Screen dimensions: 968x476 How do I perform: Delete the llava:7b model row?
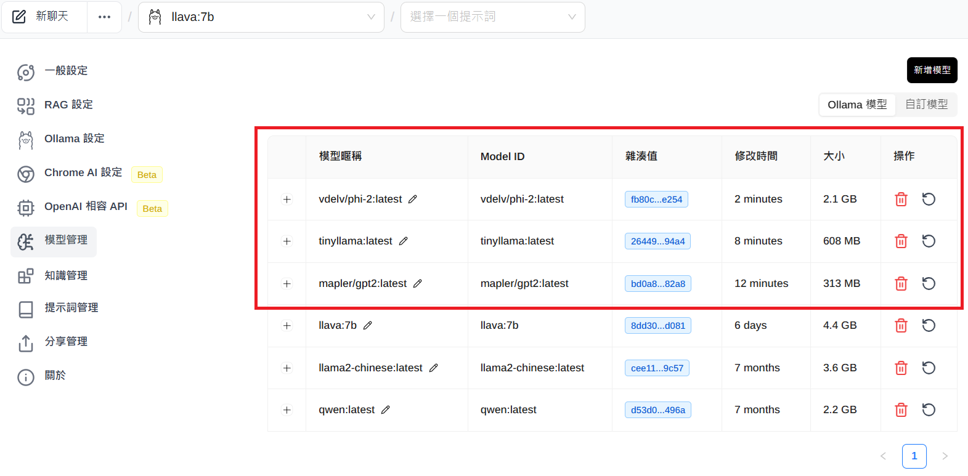[x=901, y=325]
